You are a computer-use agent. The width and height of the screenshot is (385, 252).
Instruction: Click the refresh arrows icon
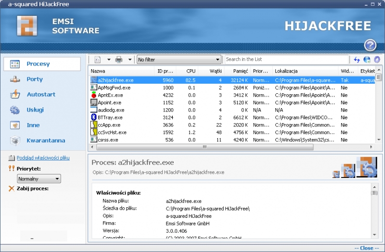[357, 60]
